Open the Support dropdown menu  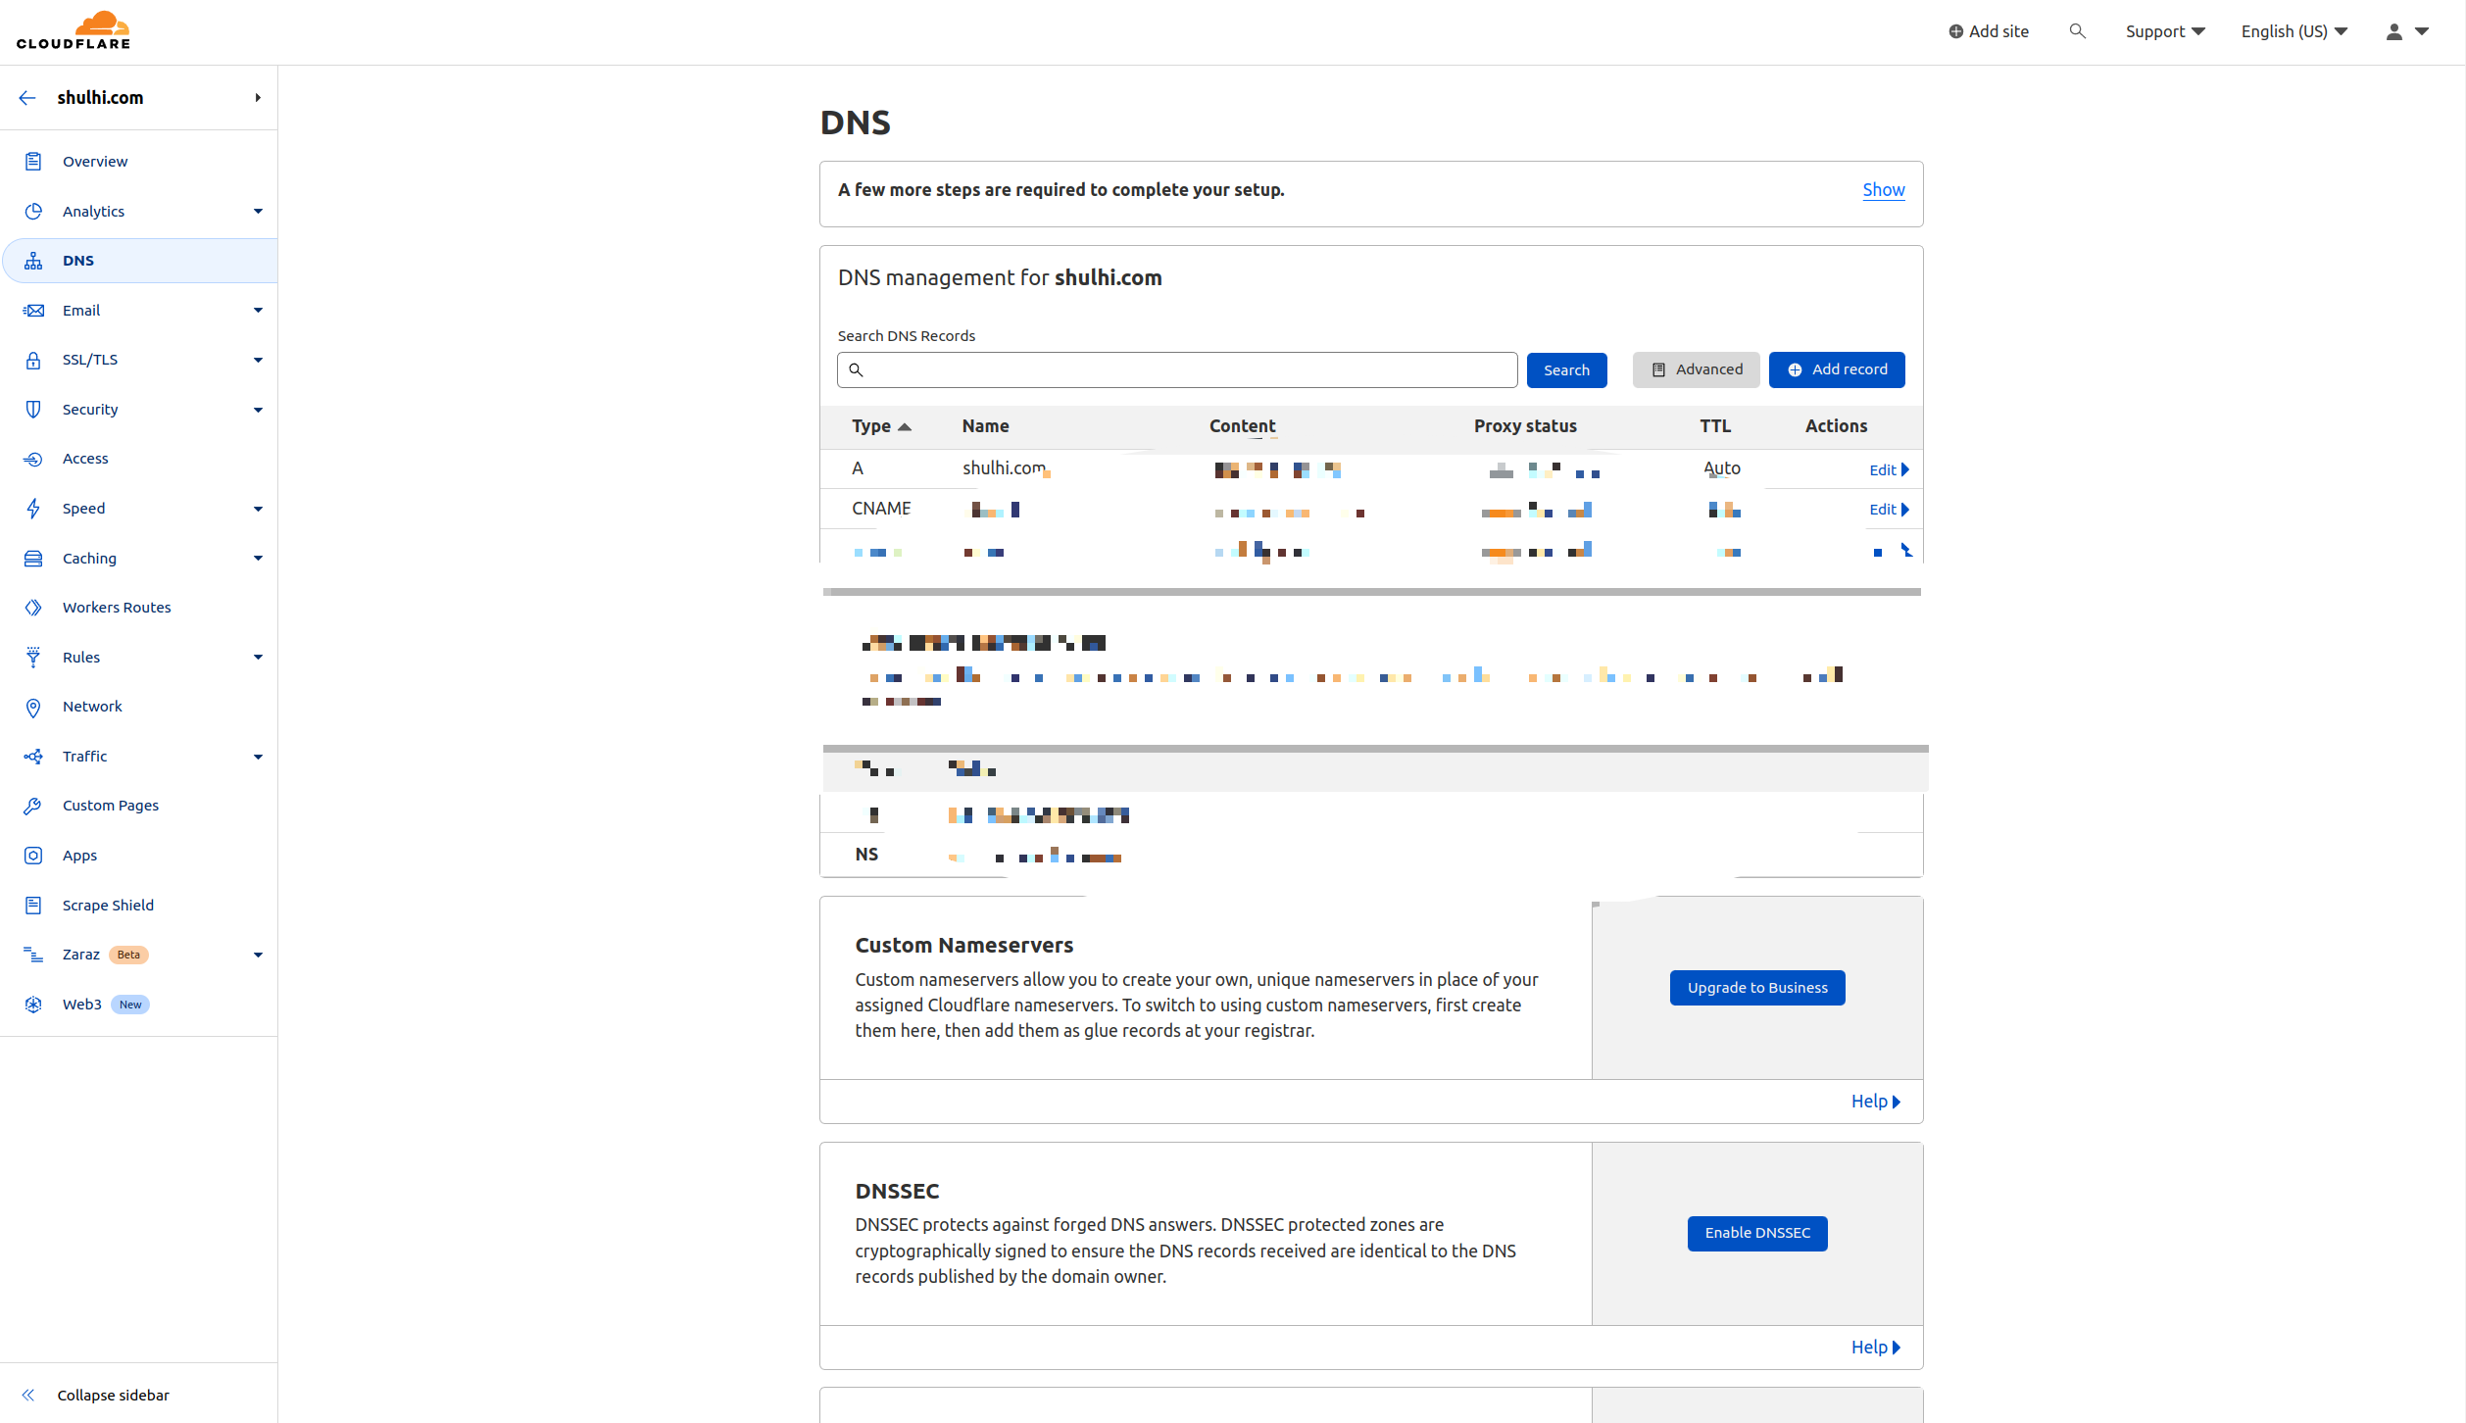2164,31
